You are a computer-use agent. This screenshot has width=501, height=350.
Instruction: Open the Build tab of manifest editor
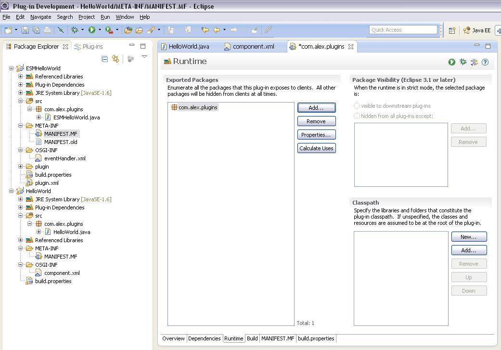[252, 338]
